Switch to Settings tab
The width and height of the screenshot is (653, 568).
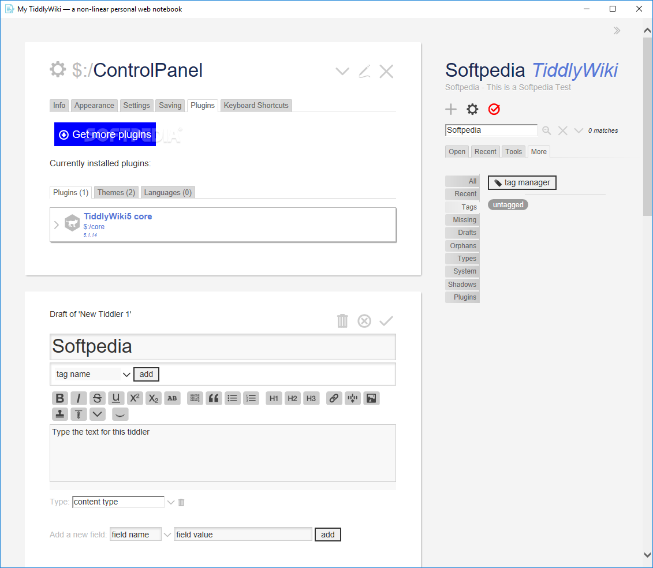pyautogui.click(x=137, y=106)
